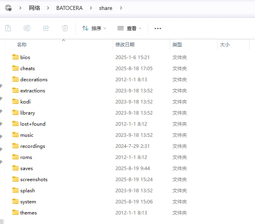Click date 2024-7-29 2:31 of recordings
The image size is (255, 224).
[132, 146]
